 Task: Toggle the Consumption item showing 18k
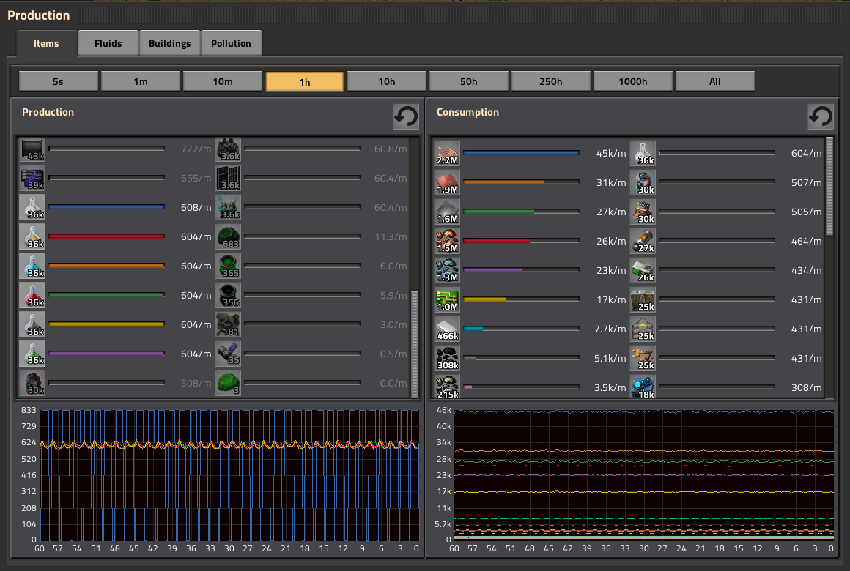click(643, 387)
